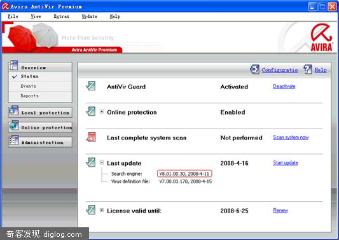
Task: Click Scan system now link
Action: tap(291, 138)
